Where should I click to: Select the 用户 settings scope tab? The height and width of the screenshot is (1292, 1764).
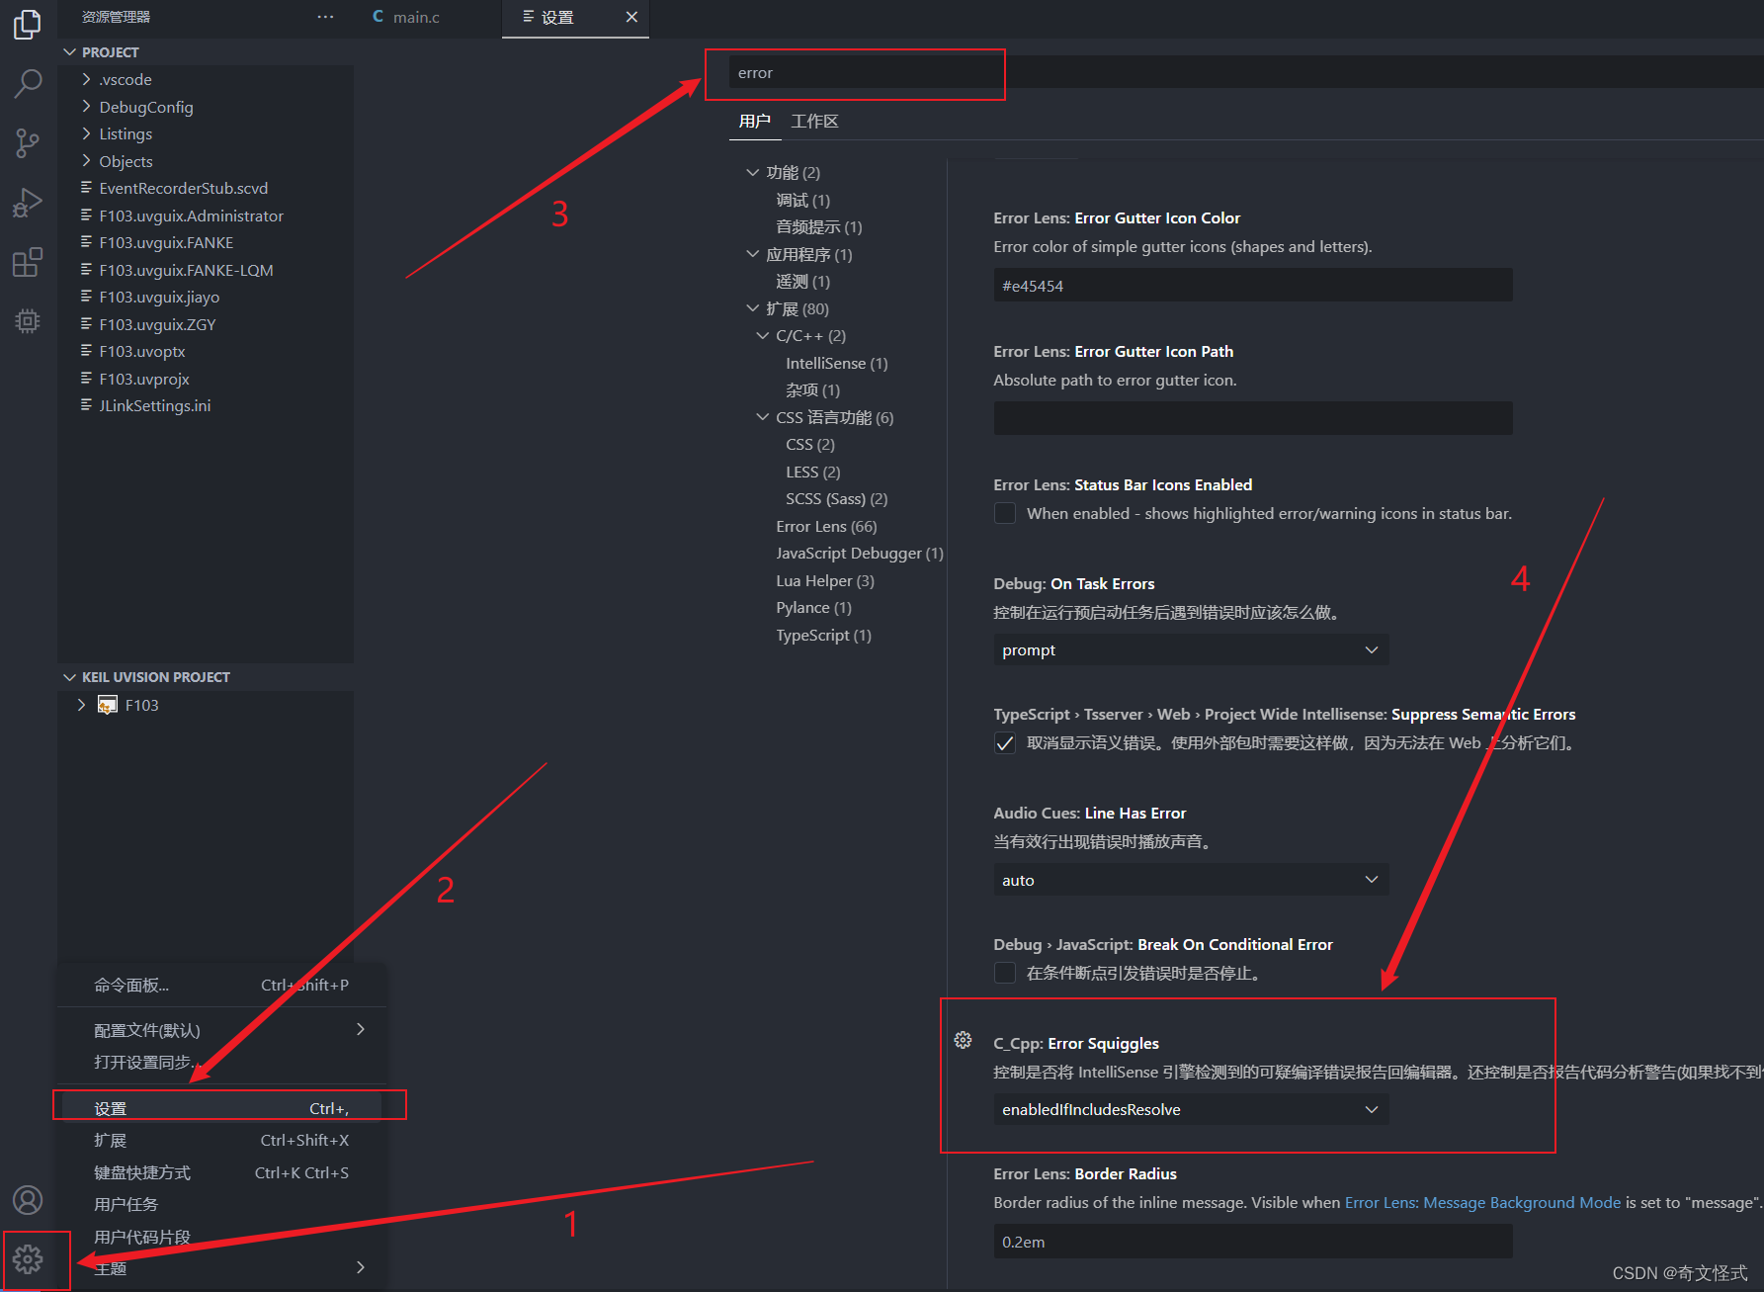tap(754, 121)
